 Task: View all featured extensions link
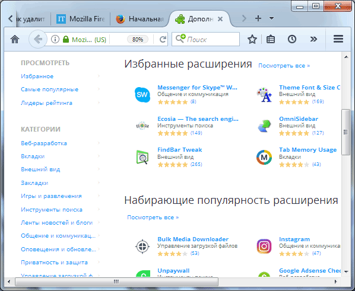click(x=284, y=66)
